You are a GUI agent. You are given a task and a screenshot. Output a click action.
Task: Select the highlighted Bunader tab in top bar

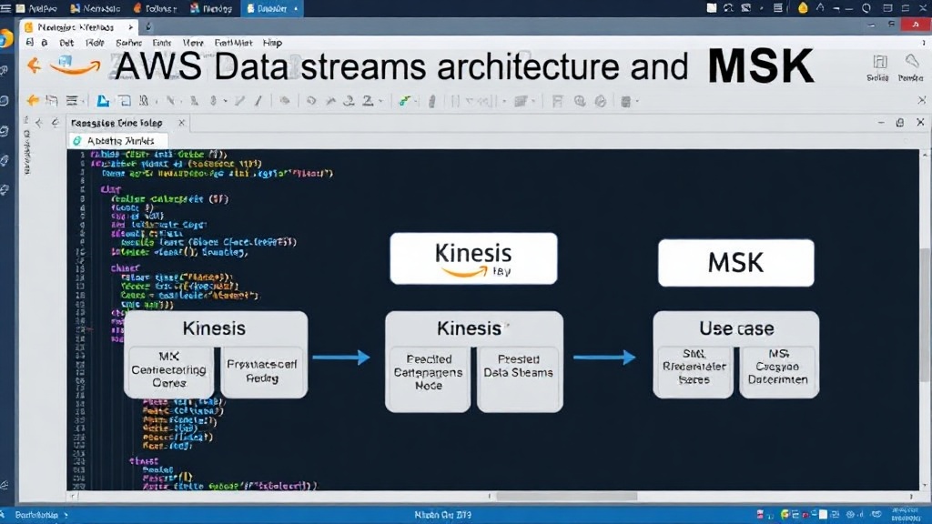point(272,8)
